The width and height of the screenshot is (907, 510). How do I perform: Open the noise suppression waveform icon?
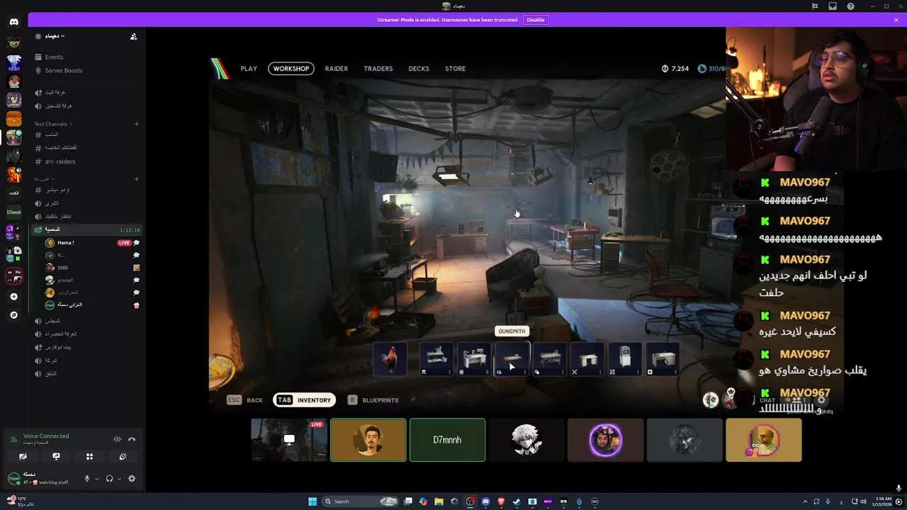[118, 439]
